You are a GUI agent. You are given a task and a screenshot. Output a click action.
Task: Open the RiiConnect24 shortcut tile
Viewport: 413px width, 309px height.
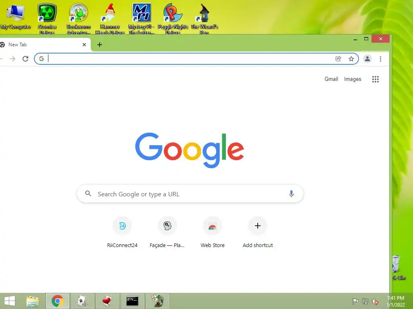tap(122, 232)
